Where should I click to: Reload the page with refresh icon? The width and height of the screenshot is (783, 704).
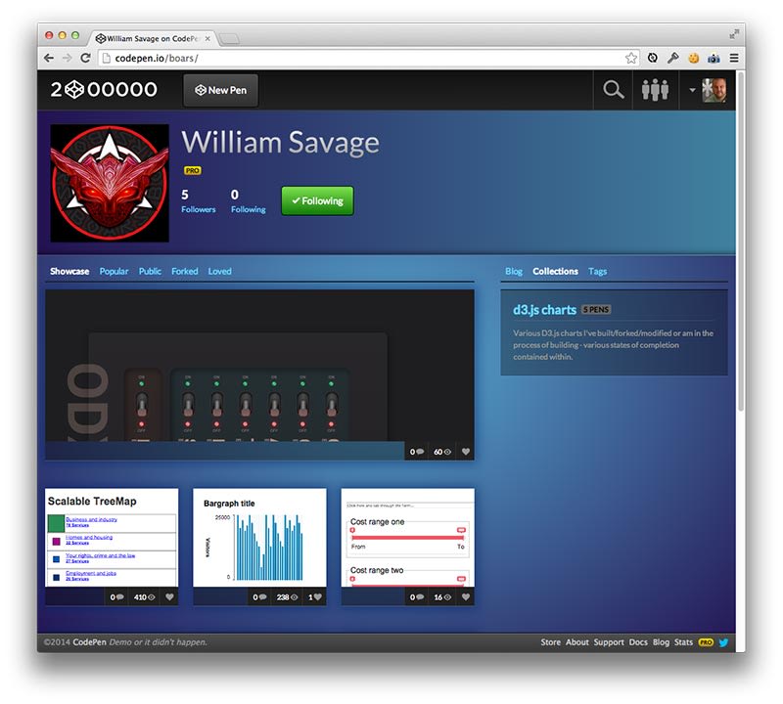[x=85, y=58]
